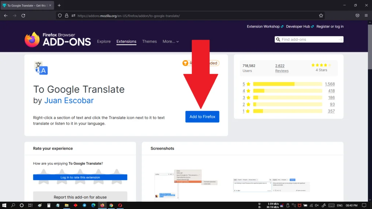Filter reviews by 5 star bar

pos(287,84)
